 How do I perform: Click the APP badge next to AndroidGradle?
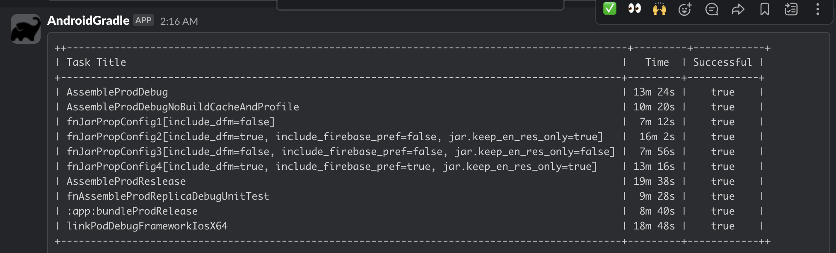tap(143, 20)
